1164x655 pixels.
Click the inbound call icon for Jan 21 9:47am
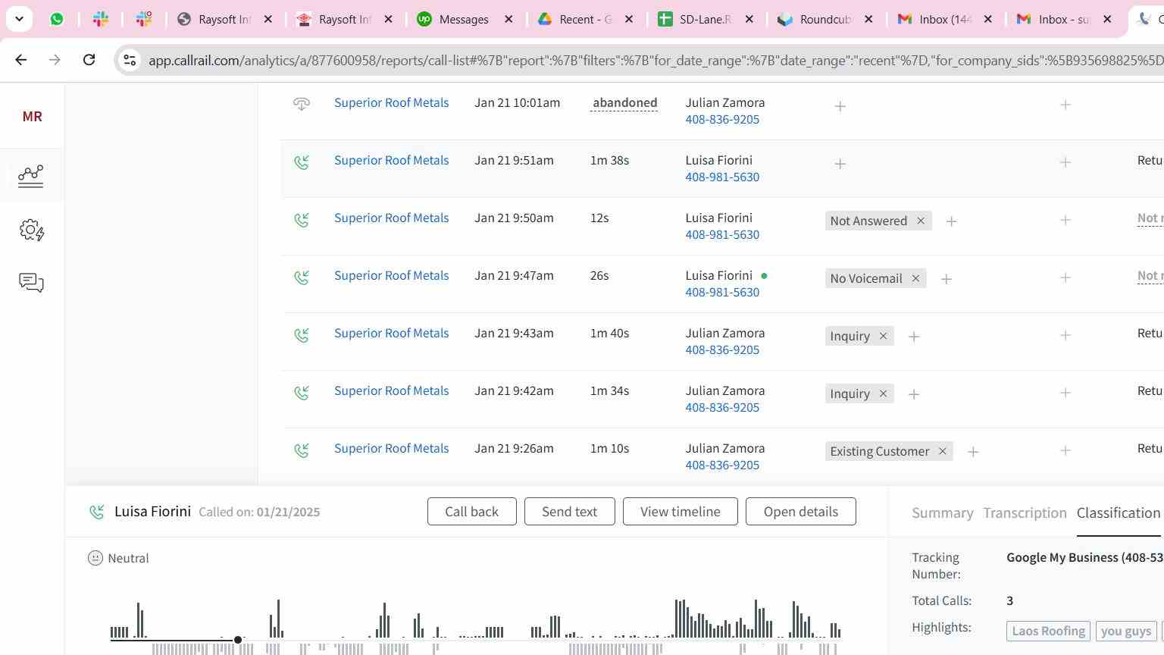[x=302, y=277]
